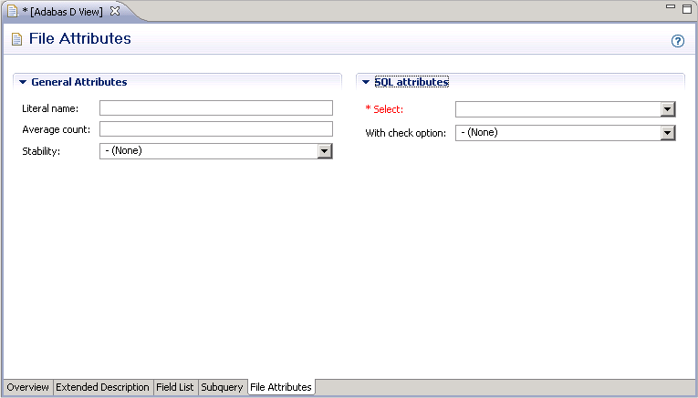This screenshot has height=398, width=698.
Task: Open the Stability dropdown arrow
Action: click(325, 151)
